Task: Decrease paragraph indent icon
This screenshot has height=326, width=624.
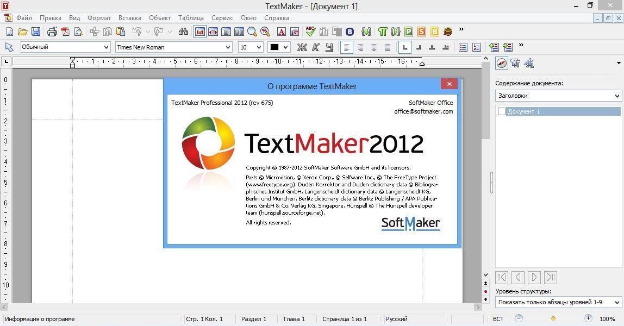Action: point(494,47)
